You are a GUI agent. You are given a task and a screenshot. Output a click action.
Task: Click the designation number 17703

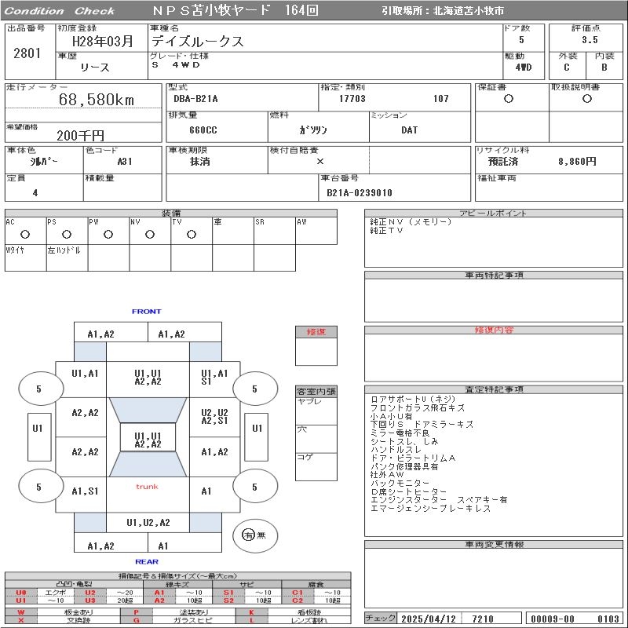[x=352, y=99]
